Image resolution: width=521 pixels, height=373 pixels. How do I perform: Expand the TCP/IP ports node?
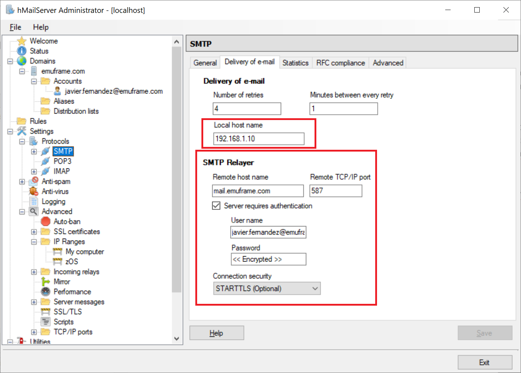pos(34,332)
